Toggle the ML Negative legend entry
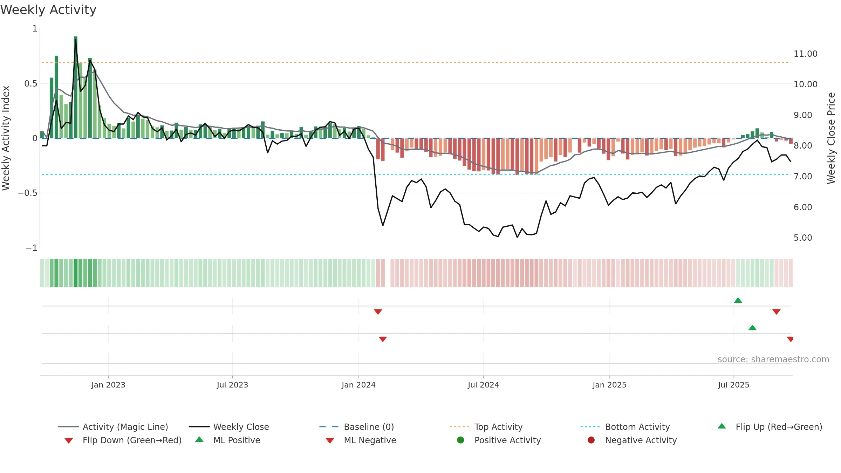This screenshot has height=473, width=841. [361, 440]
